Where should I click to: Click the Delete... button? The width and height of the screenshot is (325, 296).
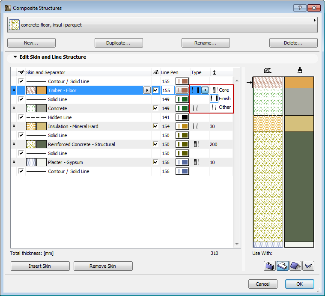pyautogui.click(x=293, y=43)
